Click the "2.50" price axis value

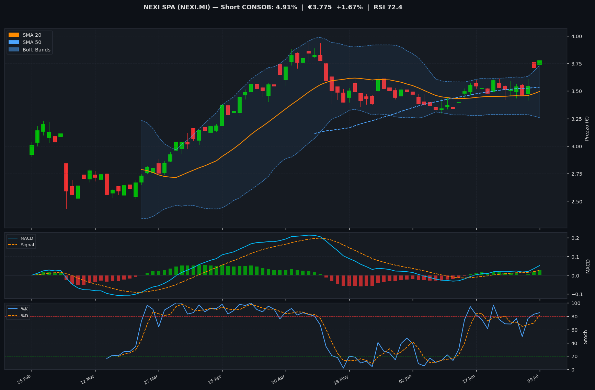pyautogui.click(x=576, y=201)
